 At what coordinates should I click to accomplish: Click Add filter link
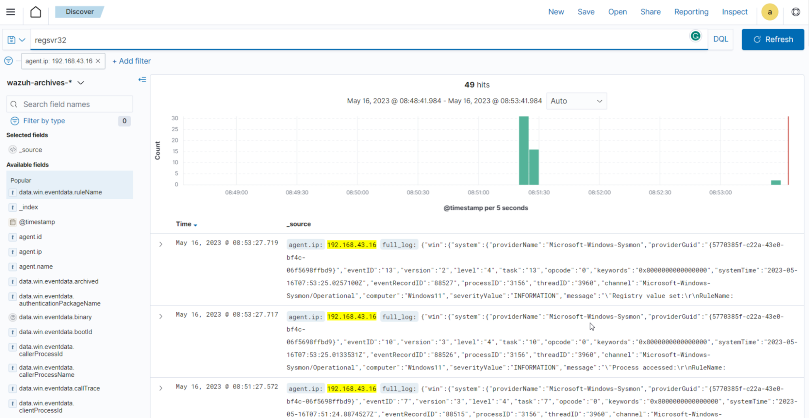coord(132,61)
